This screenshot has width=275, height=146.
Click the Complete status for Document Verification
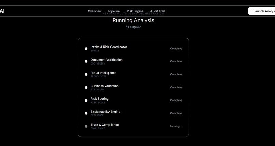[x=176, y=61]
